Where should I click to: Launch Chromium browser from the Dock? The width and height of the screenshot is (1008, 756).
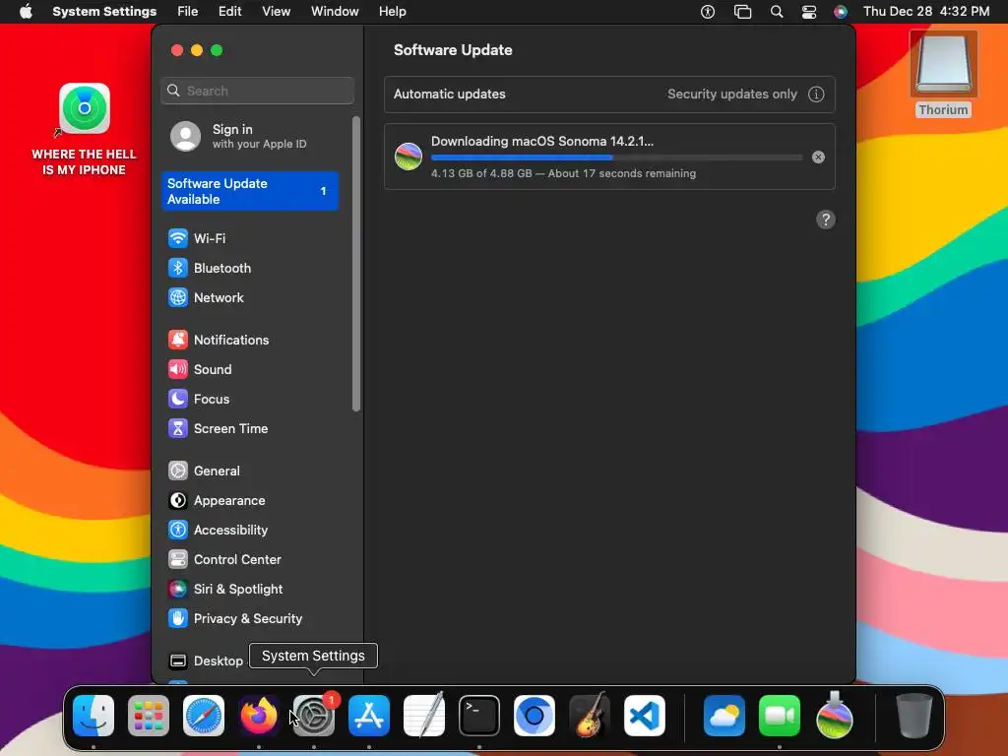click(x=535, y=716)
